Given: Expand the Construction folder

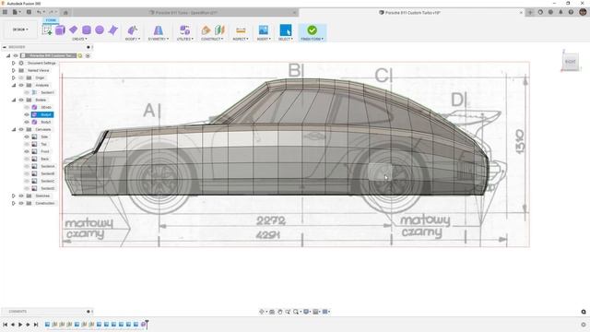Looking at the screenshot, I should (x=14, y=203).
